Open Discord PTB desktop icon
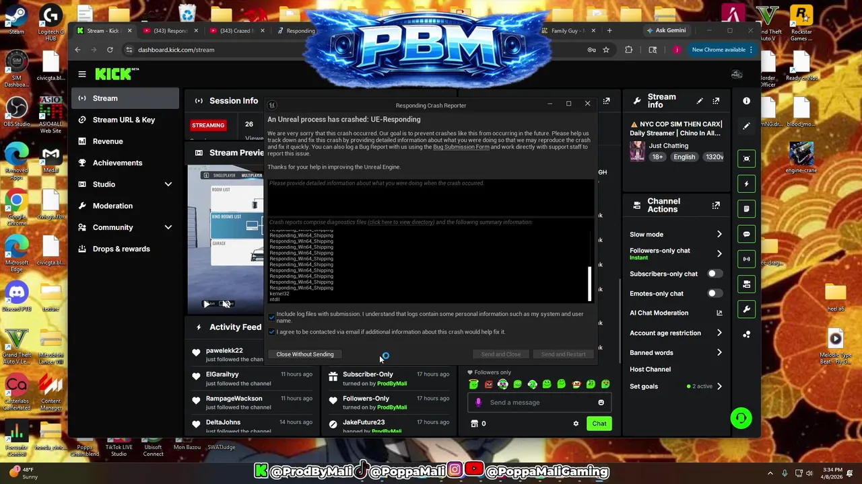The image size is (862, 484). 17,296
